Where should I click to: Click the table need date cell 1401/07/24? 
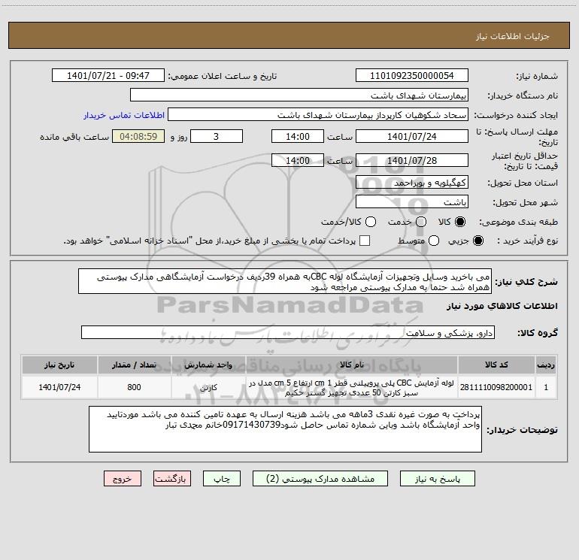tap(59, 387)
